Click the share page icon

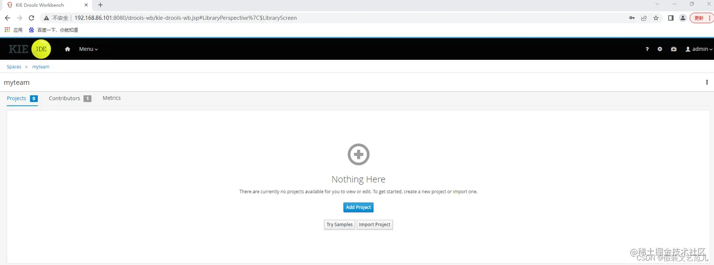point(644,18)
